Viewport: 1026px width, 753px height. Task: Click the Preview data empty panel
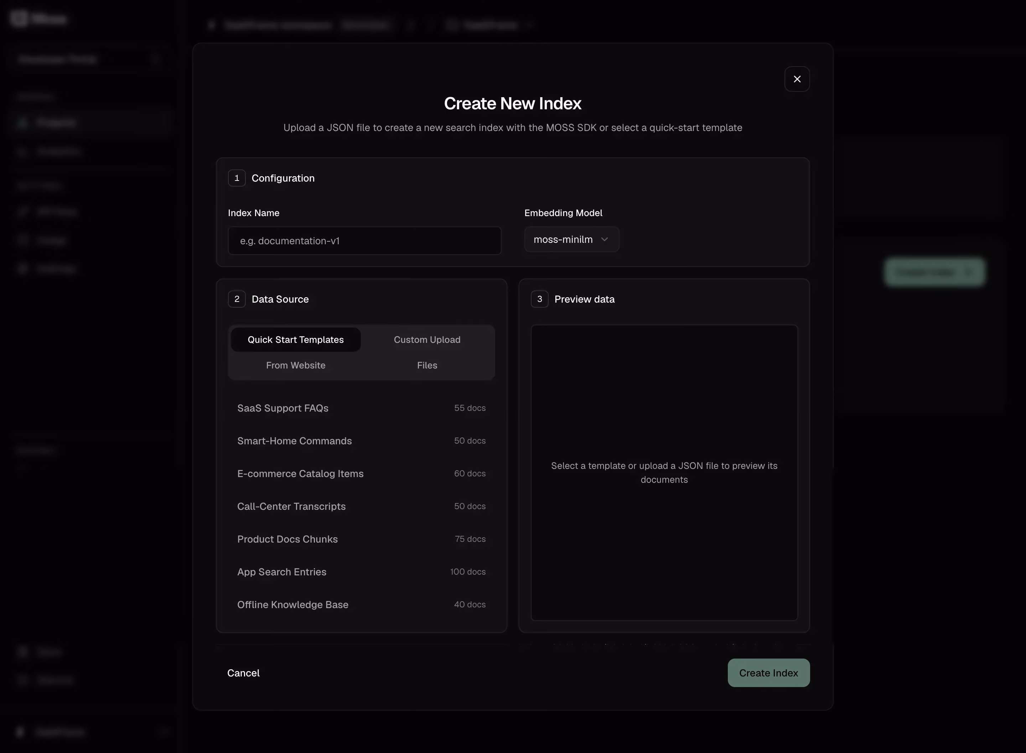tap(664, 473)
